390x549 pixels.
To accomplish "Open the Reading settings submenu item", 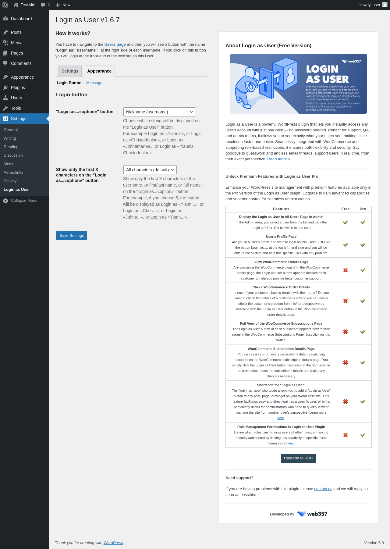I will (11, 147).
